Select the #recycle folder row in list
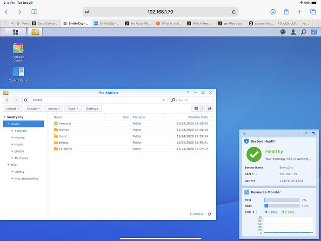This screenshot has height=241, width=321. click(133, 124)
